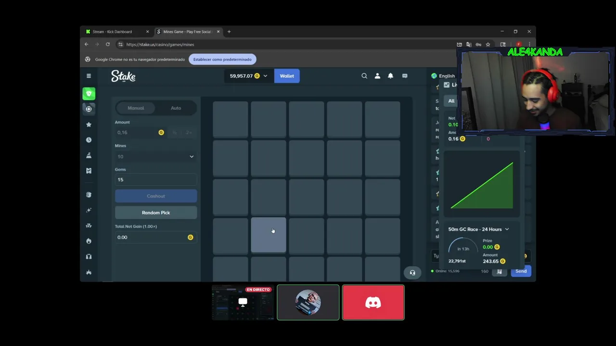Click the flame icon in sidebar
The width and height of the screenshot is (616, 346).
click(x=89, y=241)
